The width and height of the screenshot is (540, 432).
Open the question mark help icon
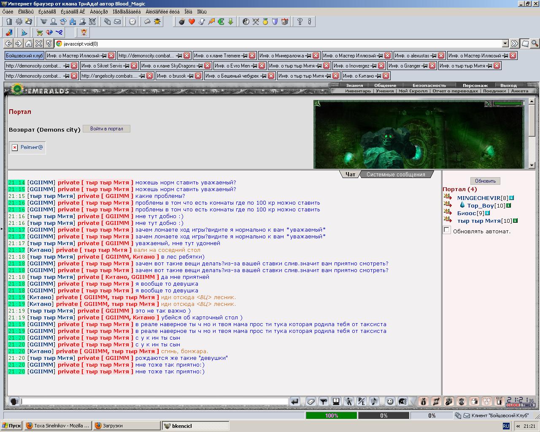[300, 22]
